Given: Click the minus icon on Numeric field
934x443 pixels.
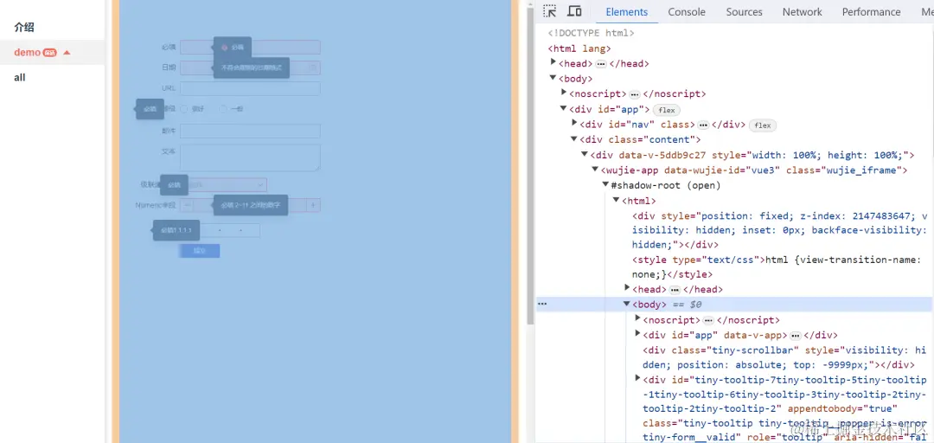Looking at the screenshot, I should (x=188, y=205).
